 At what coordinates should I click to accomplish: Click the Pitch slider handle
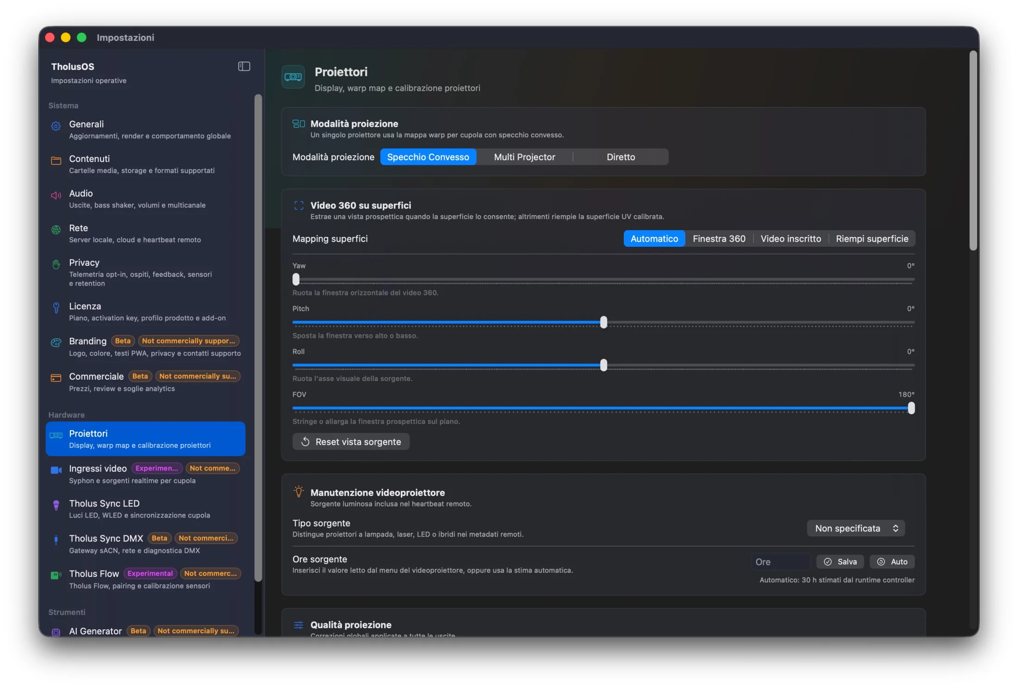[x=603, y=322]
